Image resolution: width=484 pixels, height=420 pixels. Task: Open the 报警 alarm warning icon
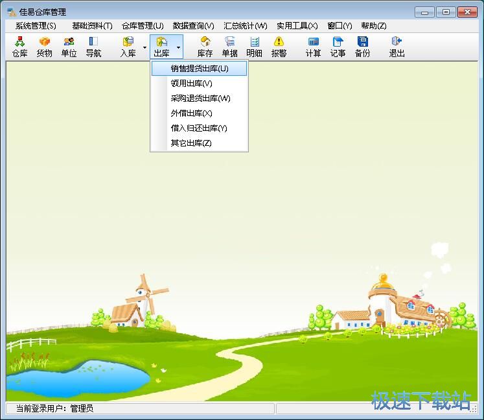[279, 47]
